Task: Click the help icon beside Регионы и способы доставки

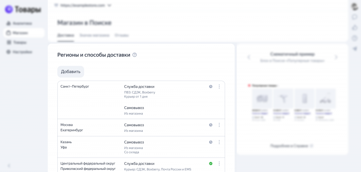Action: (135, 55)
